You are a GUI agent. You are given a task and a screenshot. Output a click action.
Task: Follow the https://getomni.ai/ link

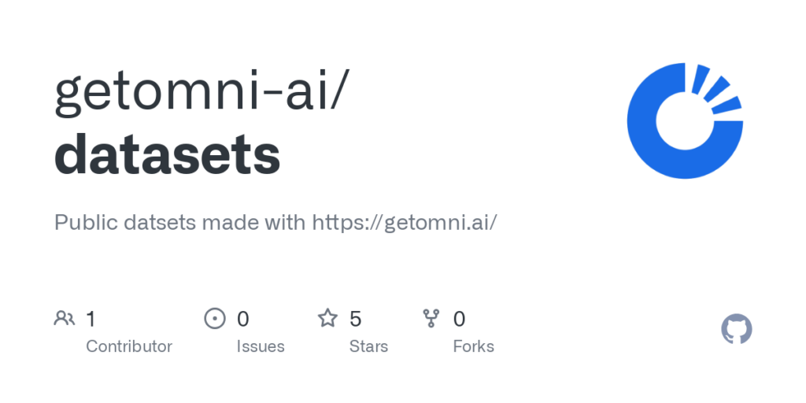point(405,223)
